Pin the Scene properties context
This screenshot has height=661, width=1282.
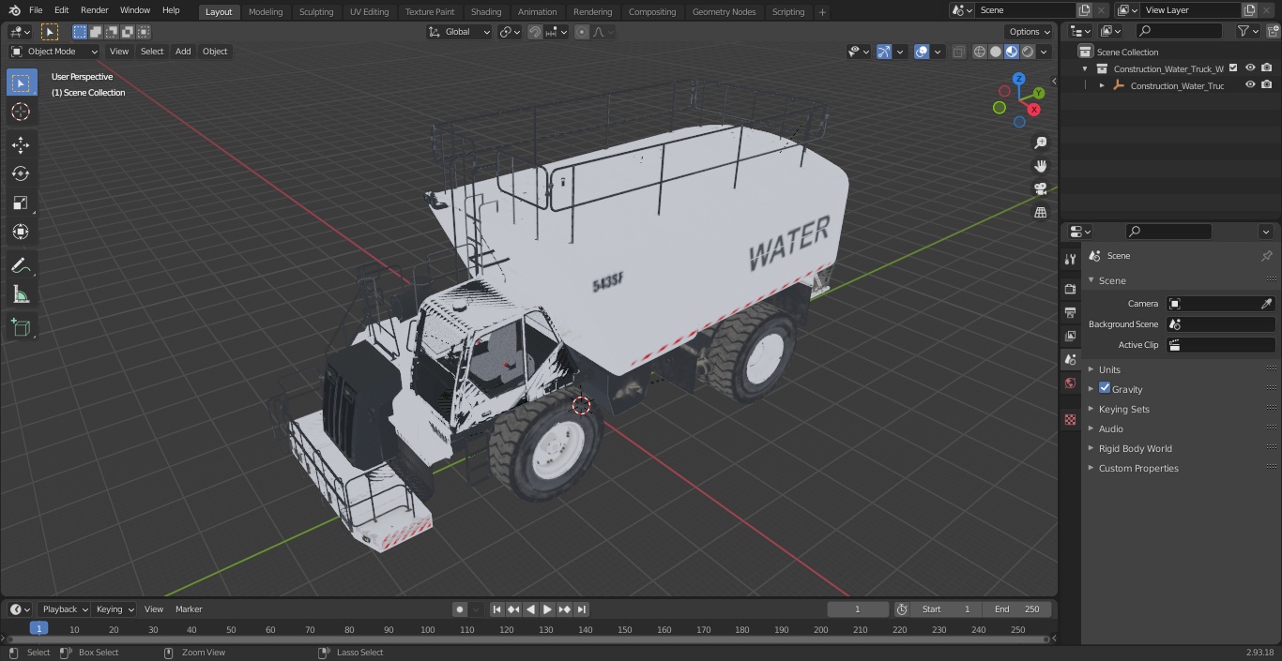coord(1266,256)
